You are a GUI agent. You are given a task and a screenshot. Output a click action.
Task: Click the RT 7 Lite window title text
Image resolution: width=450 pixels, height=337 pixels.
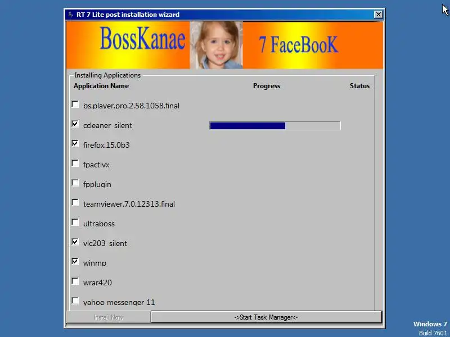(x=128, y=15)
